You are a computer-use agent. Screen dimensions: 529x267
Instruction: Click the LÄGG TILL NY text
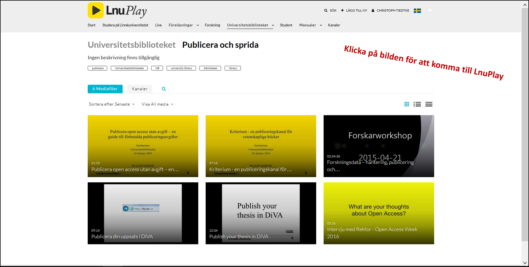tap(356, 11)
